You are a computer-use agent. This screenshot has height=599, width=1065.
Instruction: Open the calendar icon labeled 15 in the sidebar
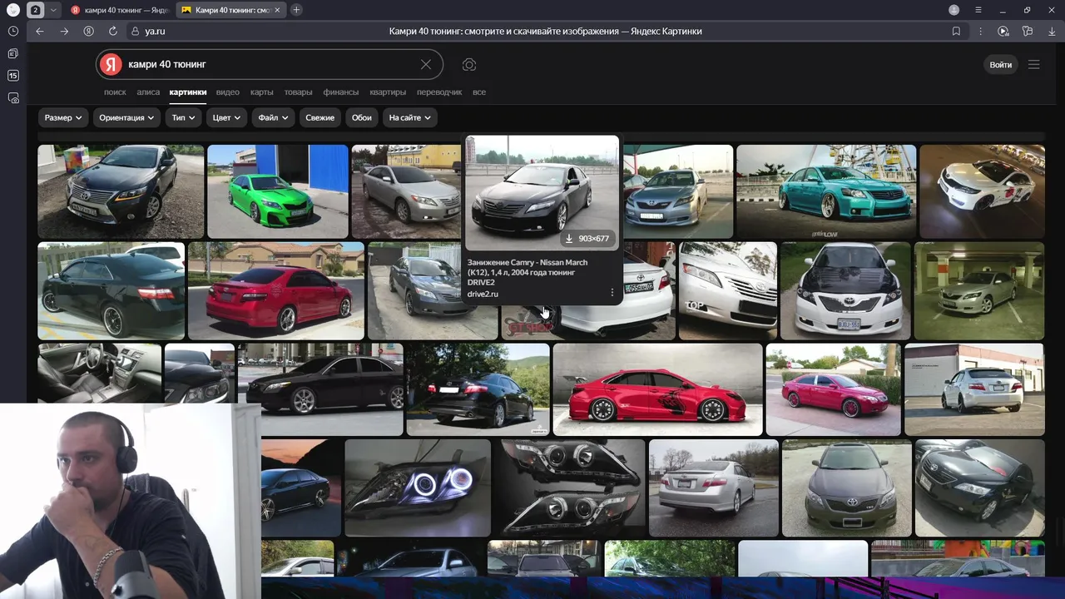pyautogui.click(x=13, y=76)
